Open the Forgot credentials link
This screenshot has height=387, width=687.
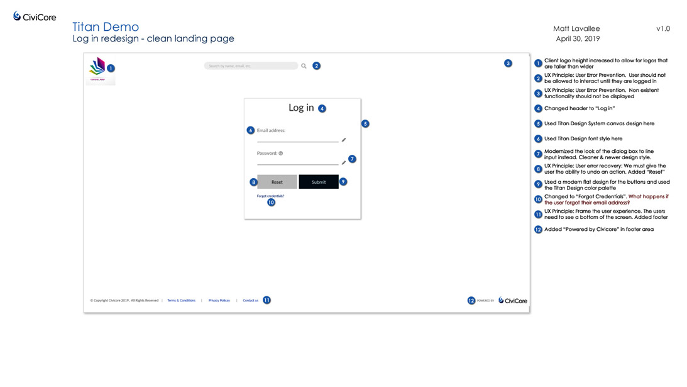[270, 196]
